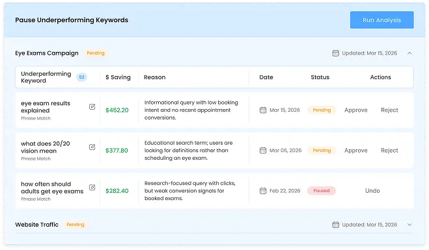Click the Status column header
This screenshot has height=250, width=429.
point(320,77)
